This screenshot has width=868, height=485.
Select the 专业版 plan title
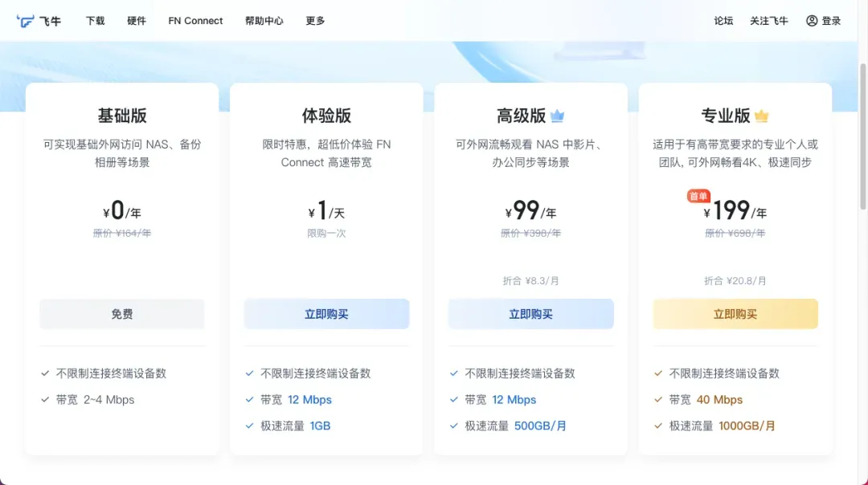pos(726,116)
